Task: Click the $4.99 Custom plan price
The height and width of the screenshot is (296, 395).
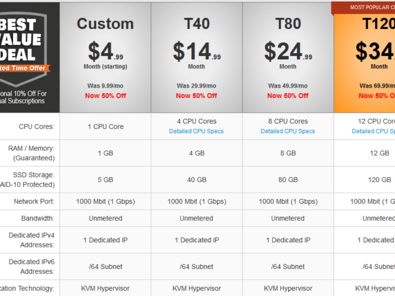Action: pyautogui.click(x=106, y=52)
